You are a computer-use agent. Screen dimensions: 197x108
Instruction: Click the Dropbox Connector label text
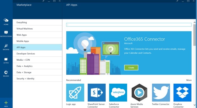pos(179,105)
